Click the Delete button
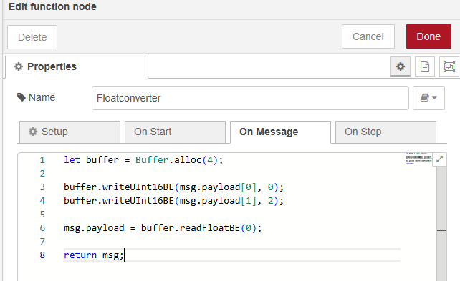This screenshot has height=281, width=460. [x=32, y=37]
